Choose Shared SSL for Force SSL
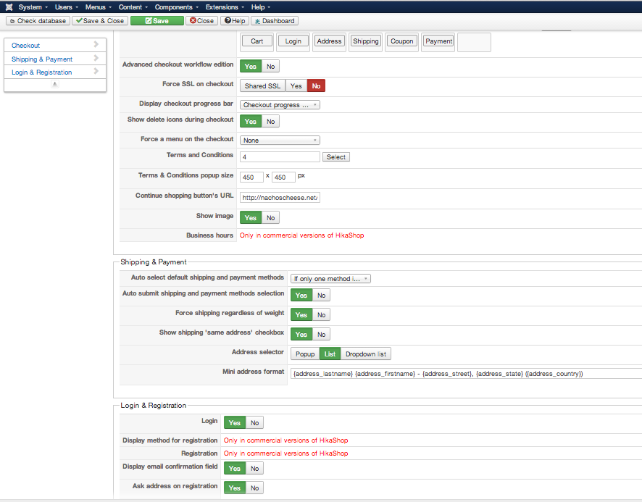The width and height of the screenshot is (642, 502). click(x=262, y=86)
